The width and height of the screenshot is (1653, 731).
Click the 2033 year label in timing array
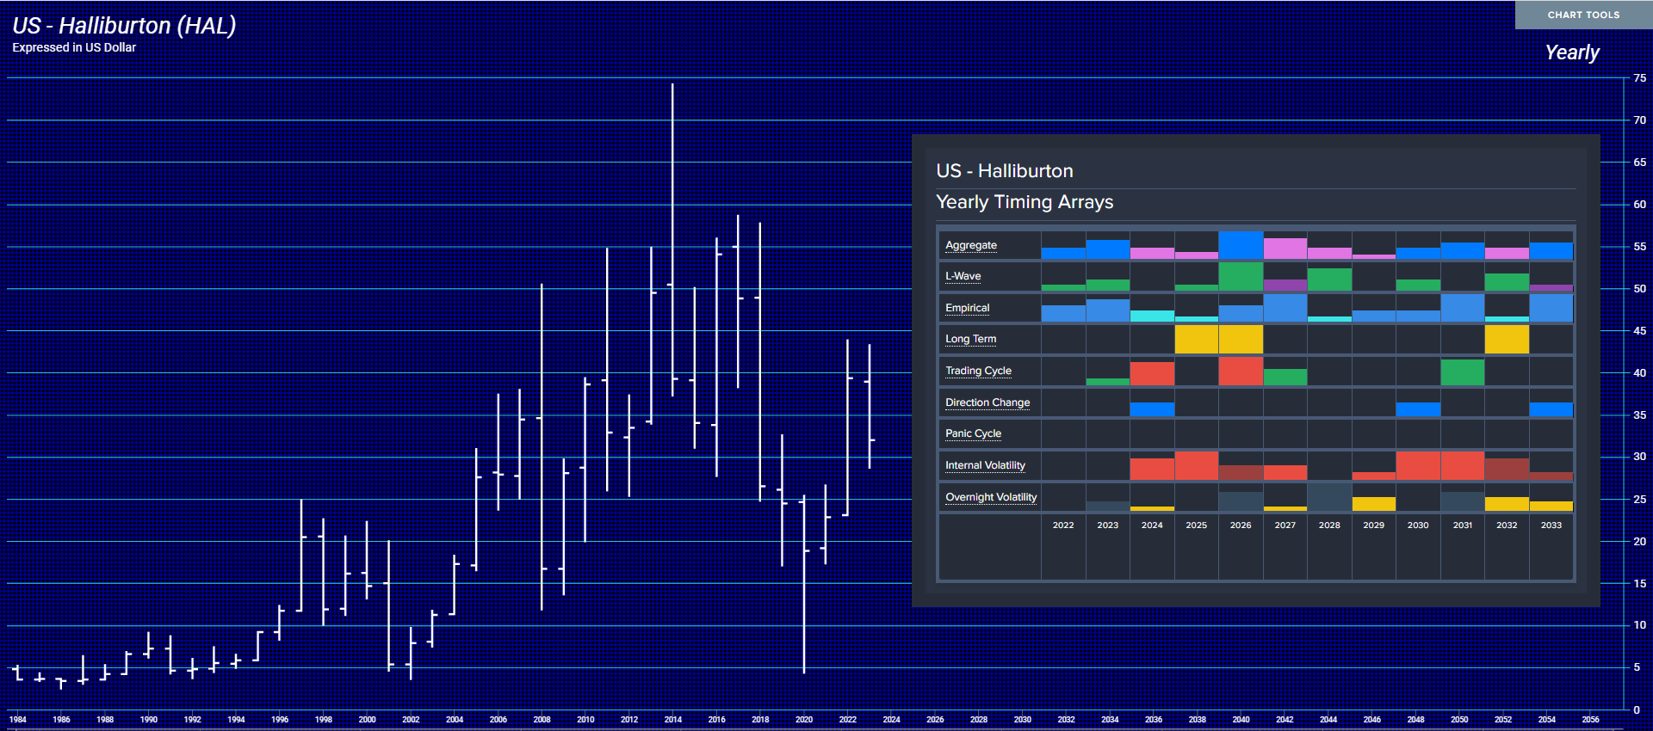(1551, 525)
